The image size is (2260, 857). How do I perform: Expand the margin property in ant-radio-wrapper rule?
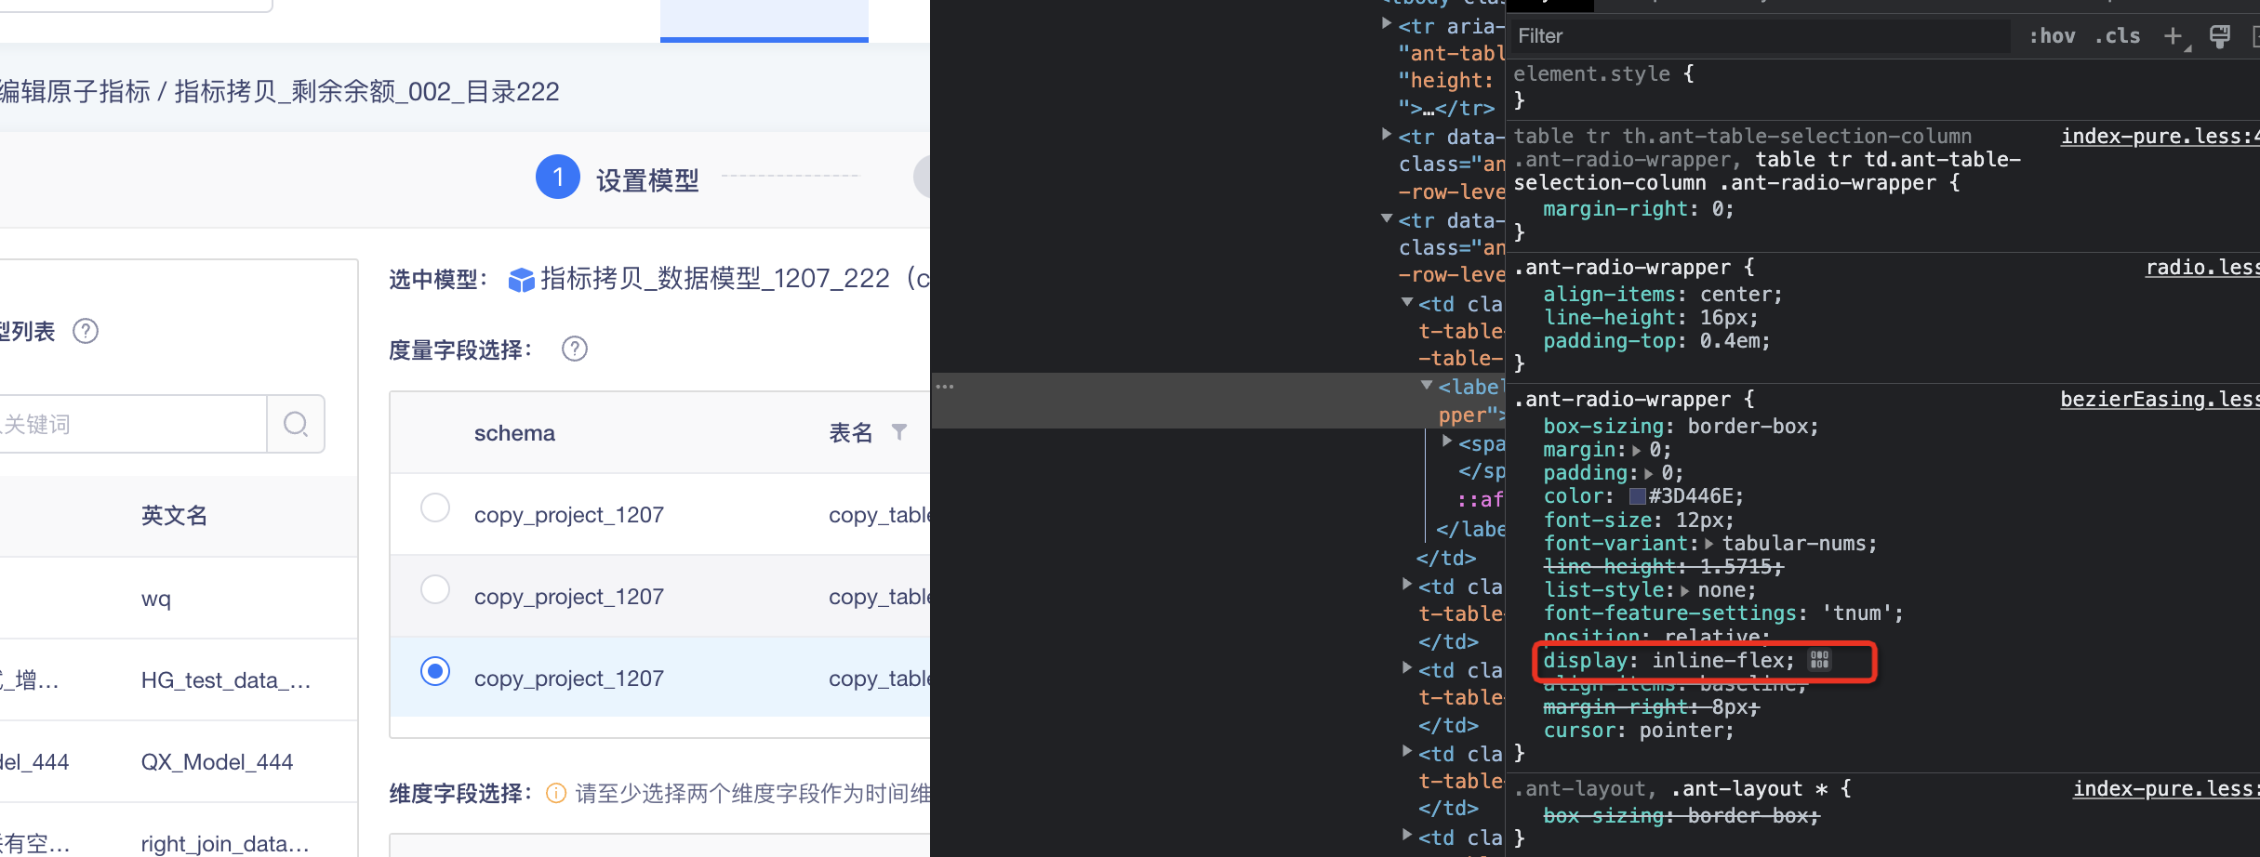(x=1639, y=449)
